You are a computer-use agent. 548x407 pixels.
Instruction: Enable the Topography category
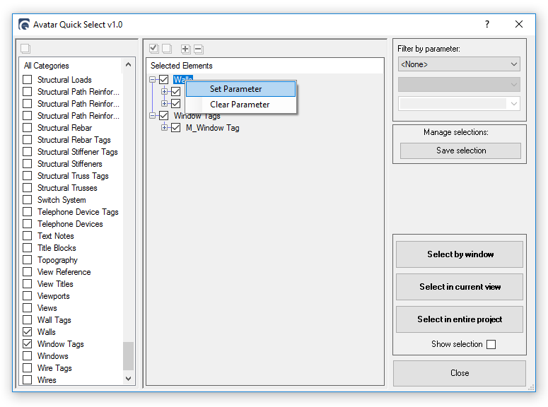tap(28, 260)
